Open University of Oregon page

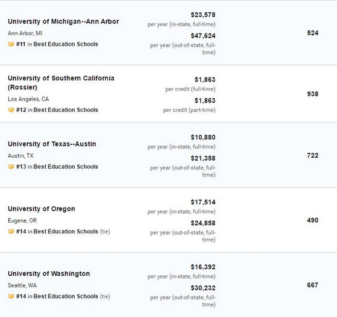pos(41,209)
